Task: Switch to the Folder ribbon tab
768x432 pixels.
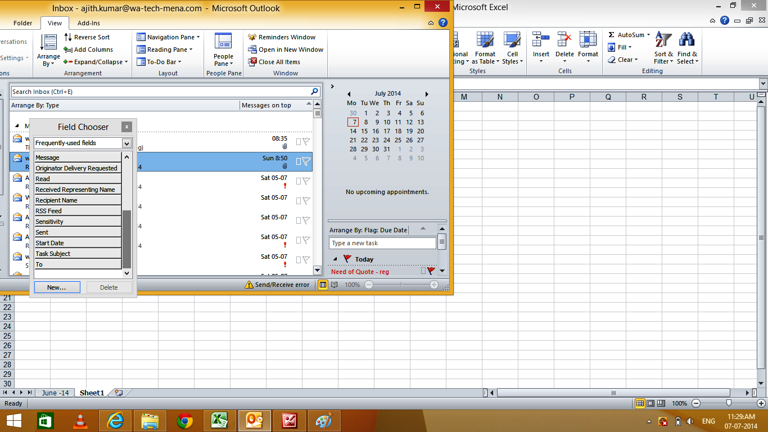Action: point(23,23)
